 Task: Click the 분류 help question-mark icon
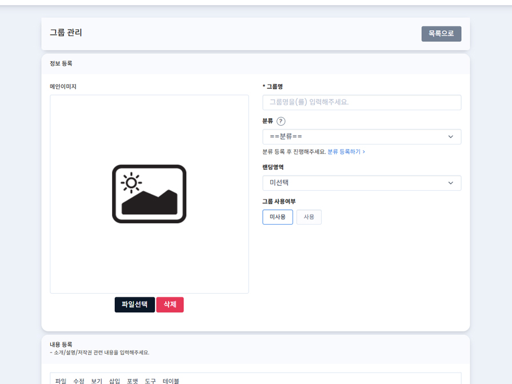click(281, 121)
